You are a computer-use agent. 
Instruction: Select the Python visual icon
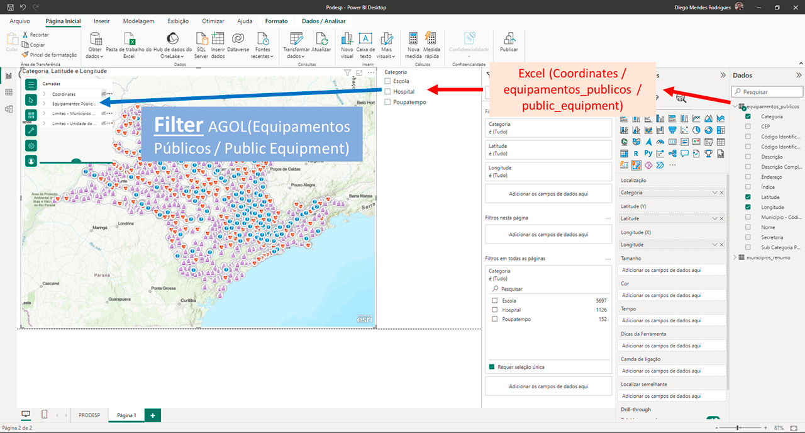648,154
